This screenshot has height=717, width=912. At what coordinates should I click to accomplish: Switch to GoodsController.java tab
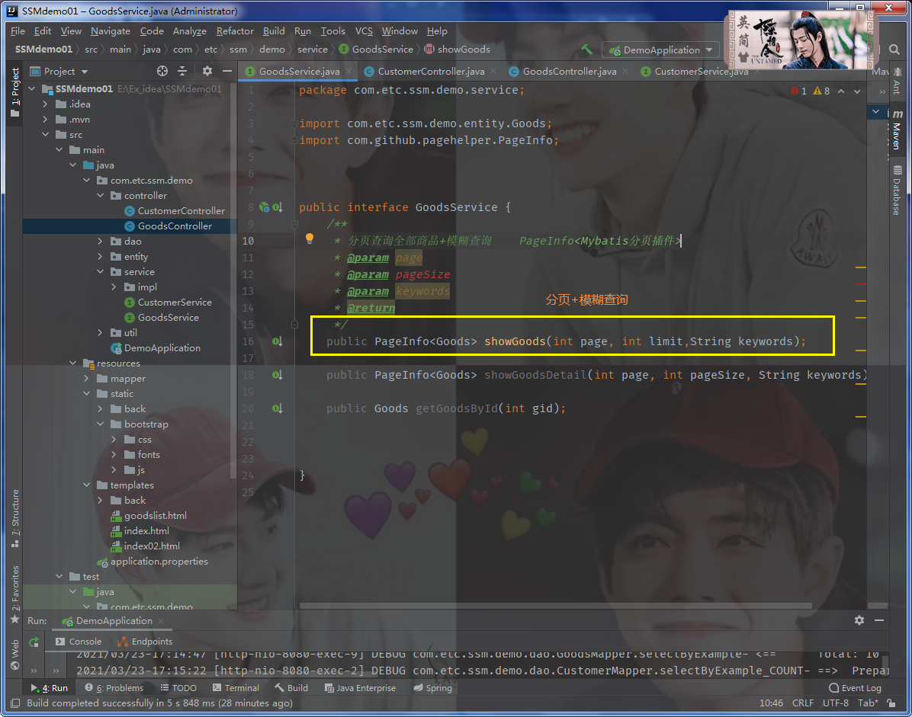(569, 71)
